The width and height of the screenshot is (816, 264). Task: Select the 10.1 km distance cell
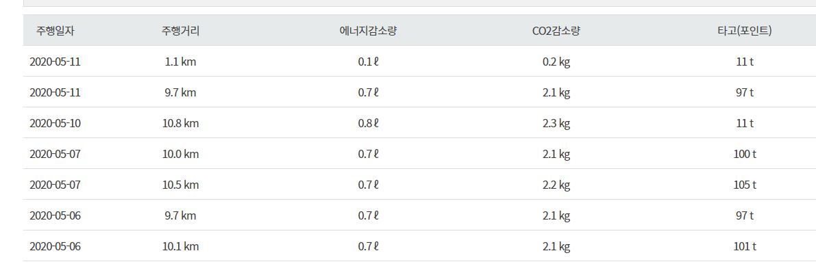click(x=181, y=246)
